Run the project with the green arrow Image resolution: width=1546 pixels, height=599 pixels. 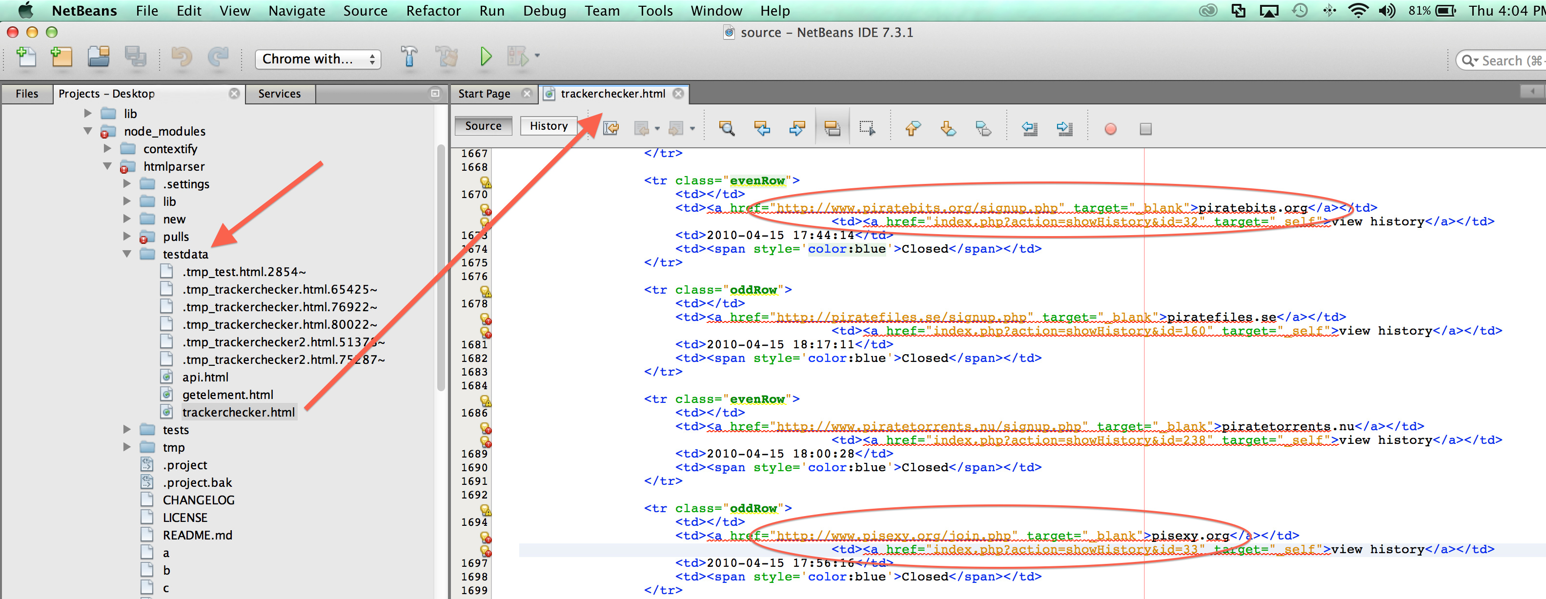click(x=486, y=57)
